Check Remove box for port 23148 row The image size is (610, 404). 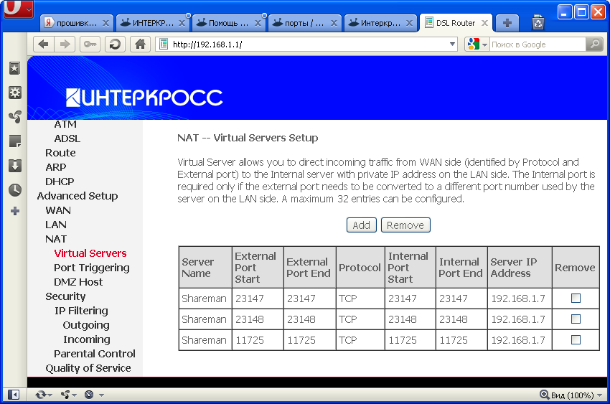tap(576, 319)
